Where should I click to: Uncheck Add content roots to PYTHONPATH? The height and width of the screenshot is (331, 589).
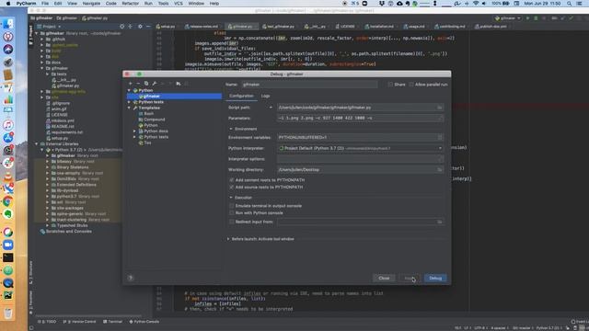pyautogui.click(x=231, y=180)
